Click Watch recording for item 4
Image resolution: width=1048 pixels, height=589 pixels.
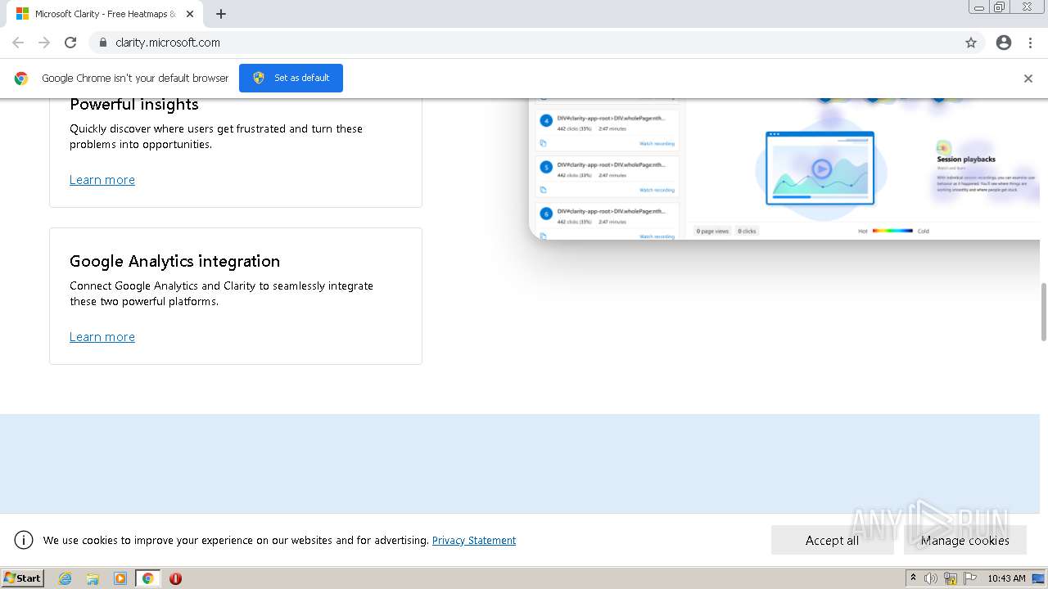click(x=657, y=143)
